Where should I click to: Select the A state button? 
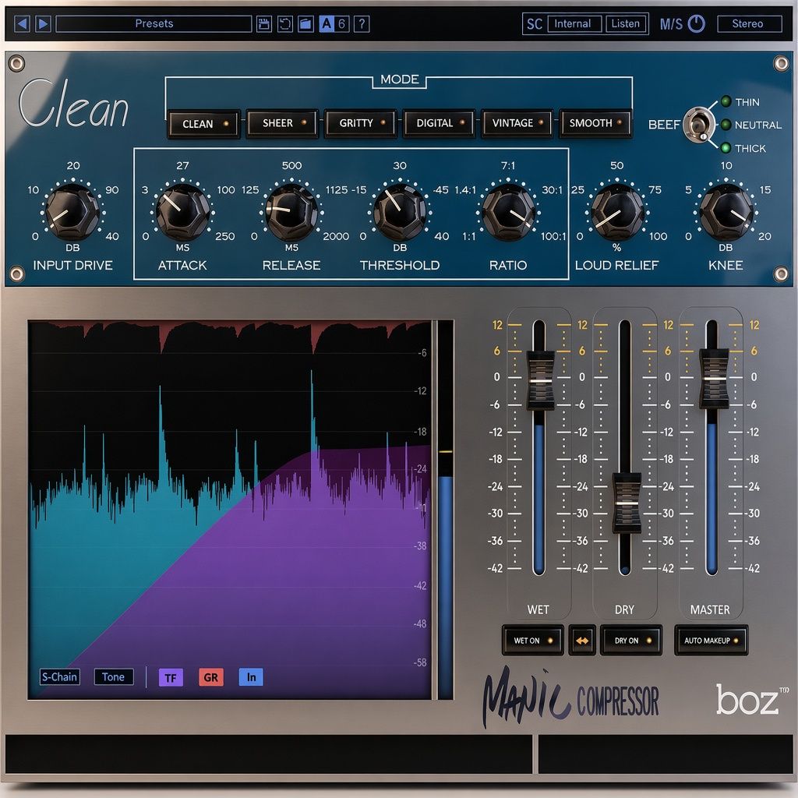[327, 23]
